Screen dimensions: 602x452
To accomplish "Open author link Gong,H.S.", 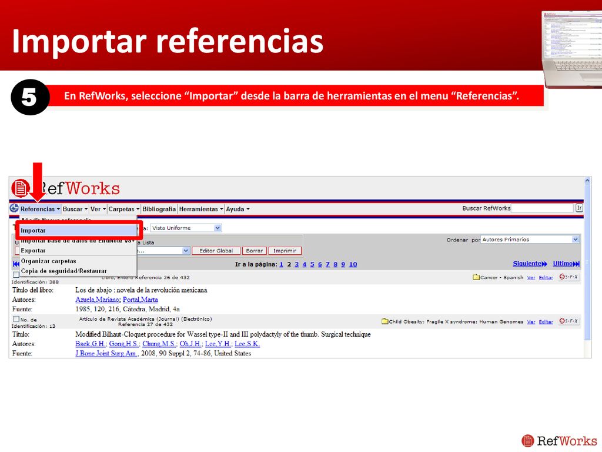I will click(125, 344).
